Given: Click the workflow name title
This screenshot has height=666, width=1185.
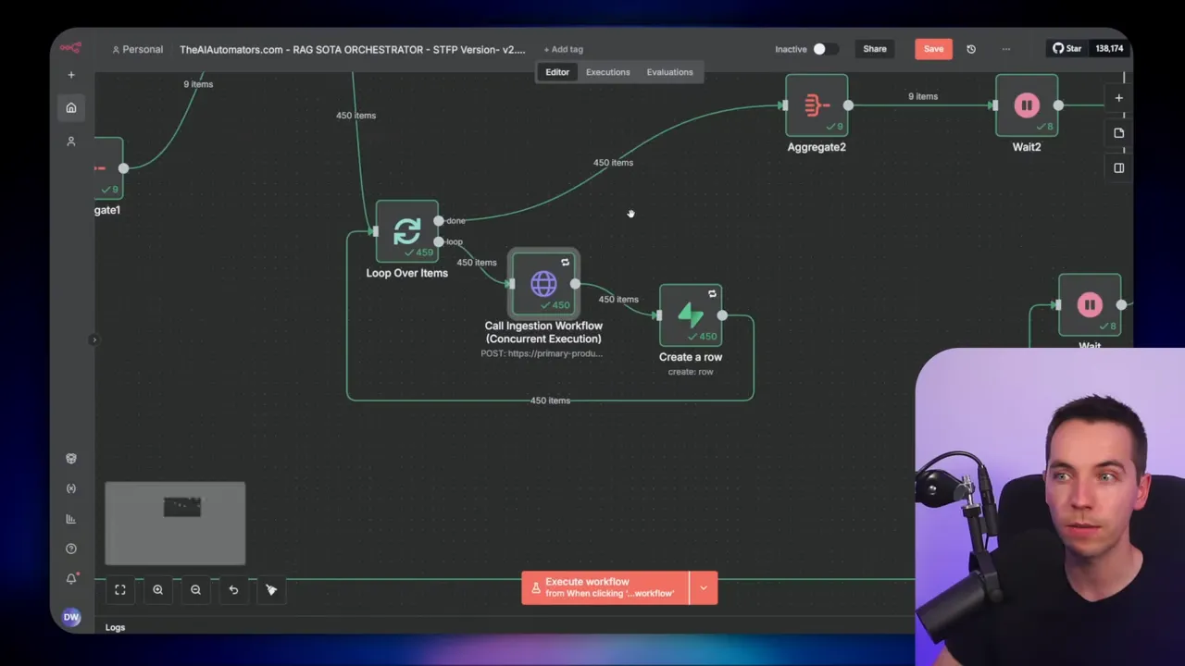Looking at the screenshot, I should click(x=352, y=49).
